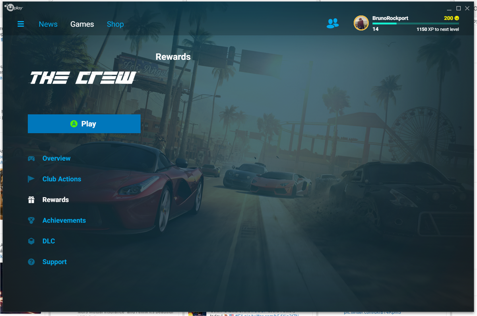Image resolution: width=477 pixels, height=316 pixels.
Task: Go to the News tab
Action: pos(48,24)
